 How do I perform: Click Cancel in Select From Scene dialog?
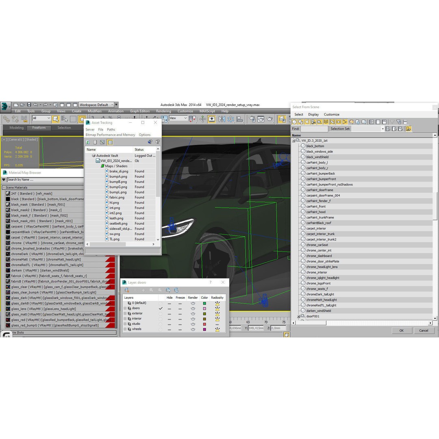(424, 330)
